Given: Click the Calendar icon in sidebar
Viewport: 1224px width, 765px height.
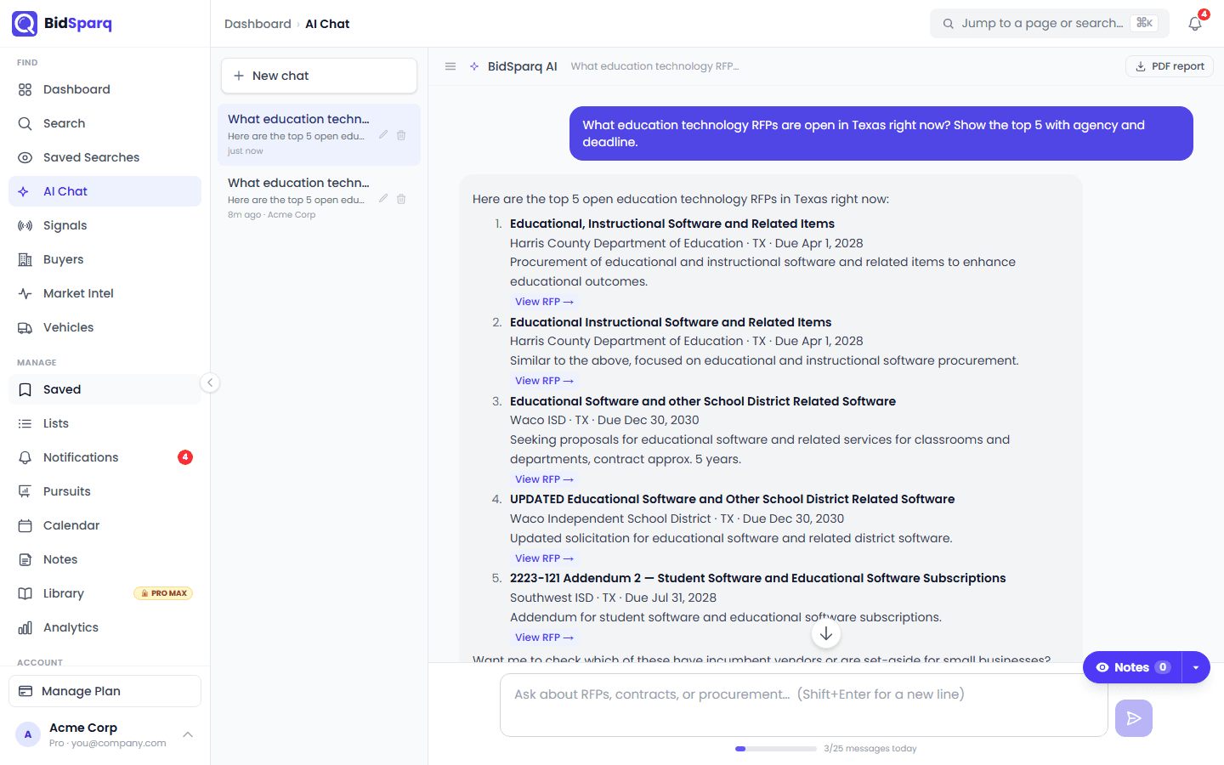Looking at the screenshot, I should point(25,525).
